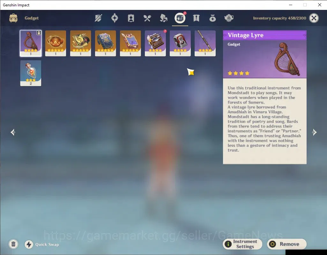Click the Inventory capacity 458/2300 text
The width and height of the screenshot is (327, 255).
[279, 18]
